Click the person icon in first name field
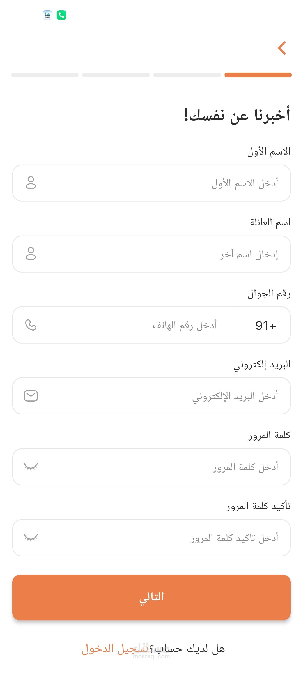 [31, 183]
